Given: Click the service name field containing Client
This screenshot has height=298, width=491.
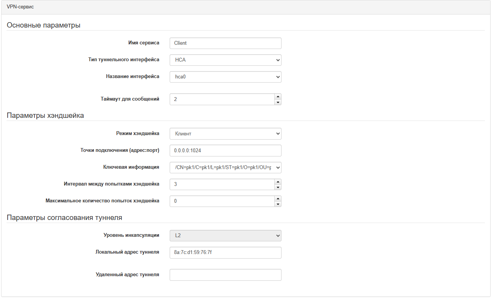Looking at the screenshot, I should [225, 43].
